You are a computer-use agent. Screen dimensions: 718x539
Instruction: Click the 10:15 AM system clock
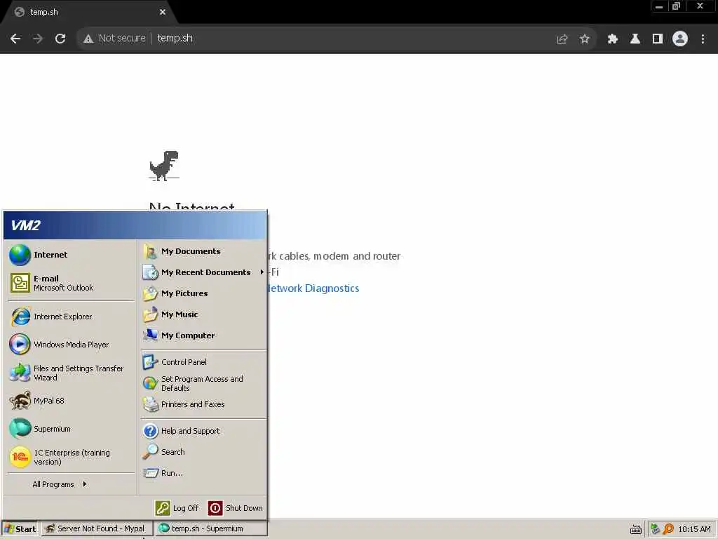694,529
